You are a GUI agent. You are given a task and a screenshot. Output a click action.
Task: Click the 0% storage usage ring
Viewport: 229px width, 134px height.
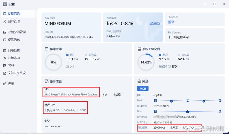(x=53, y=62)
